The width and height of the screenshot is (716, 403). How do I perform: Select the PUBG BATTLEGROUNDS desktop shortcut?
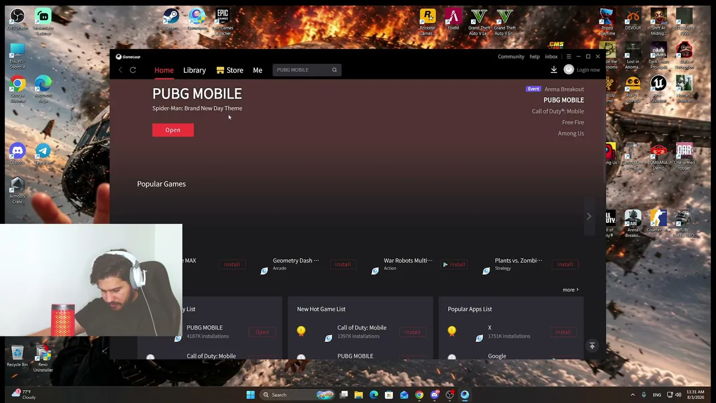684,224
